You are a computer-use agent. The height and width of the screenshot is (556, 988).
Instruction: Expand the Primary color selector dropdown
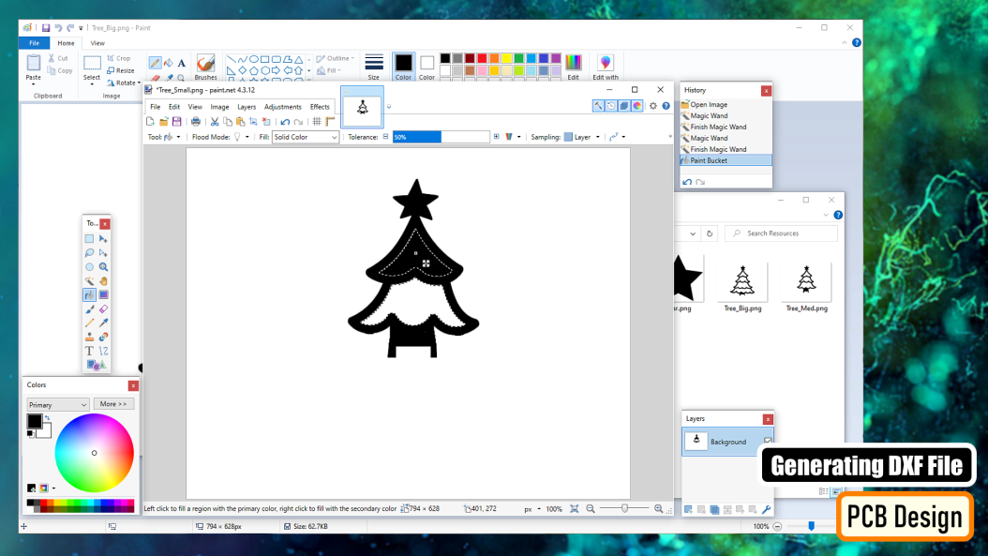(x=58, y=405)
